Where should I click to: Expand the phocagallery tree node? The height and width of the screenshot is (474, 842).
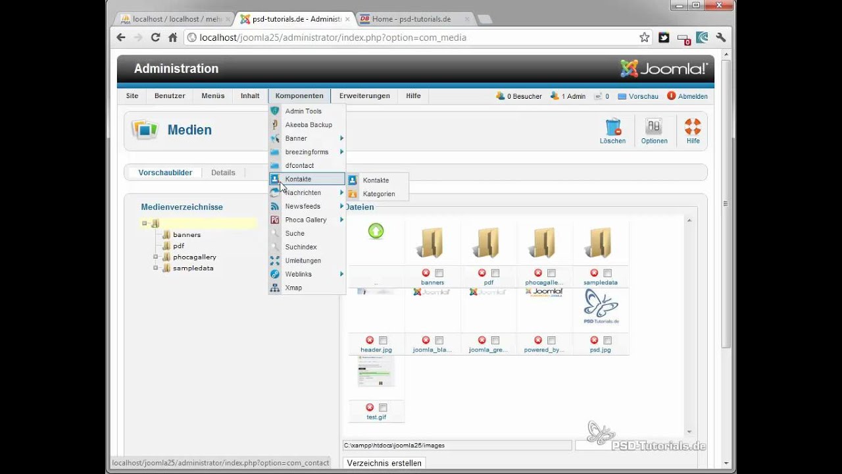click(x=156, y=257)
